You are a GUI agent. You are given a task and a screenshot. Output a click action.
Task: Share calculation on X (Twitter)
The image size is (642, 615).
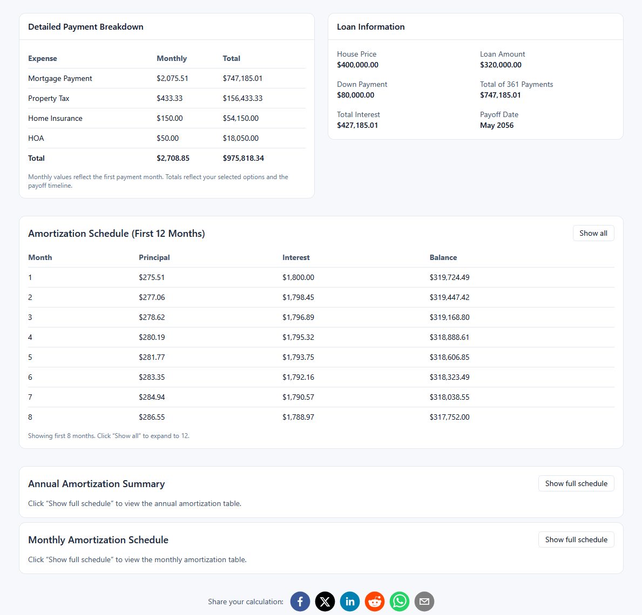tap(325, 602)
